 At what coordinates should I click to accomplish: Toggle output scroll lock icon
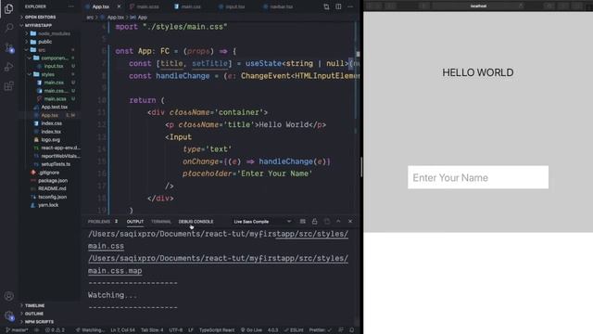pyautogui.click(x=315, y=222)
